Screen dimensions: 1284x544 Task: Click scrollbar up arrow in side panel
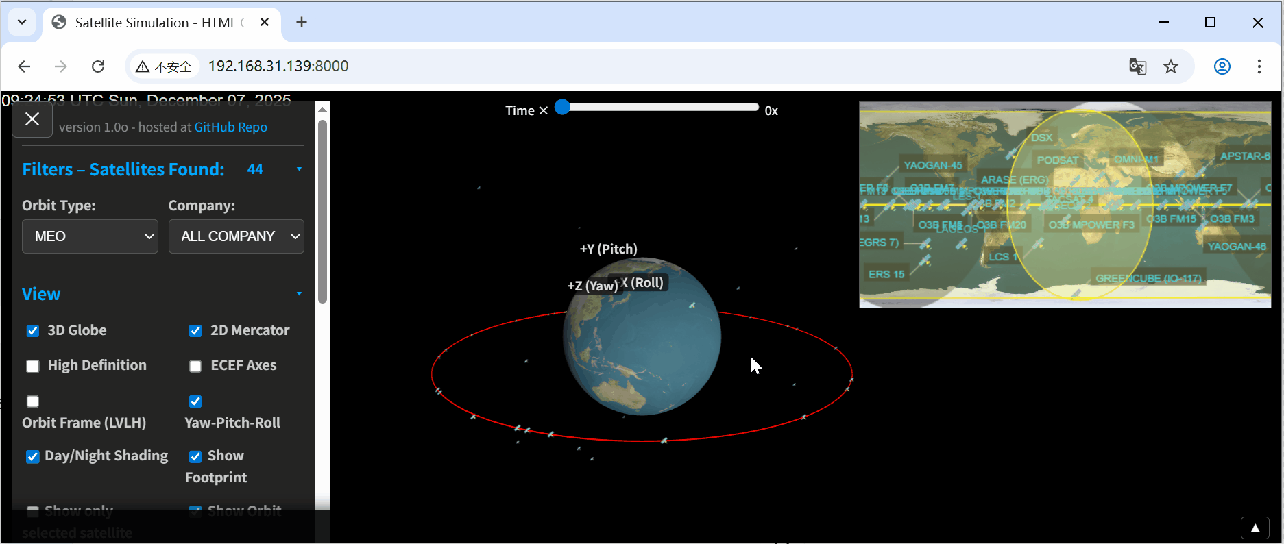coord(322,109)
